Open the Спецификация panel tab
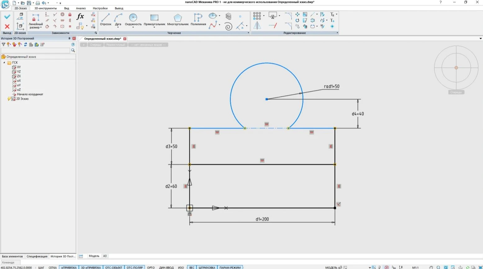This screenshot has height=269, width=483. (x=37, y=256)
